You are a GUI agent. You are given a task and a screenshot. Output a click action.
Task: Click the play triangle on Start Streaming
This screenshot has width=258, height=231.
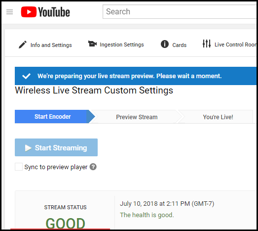[x=28, y=148]
